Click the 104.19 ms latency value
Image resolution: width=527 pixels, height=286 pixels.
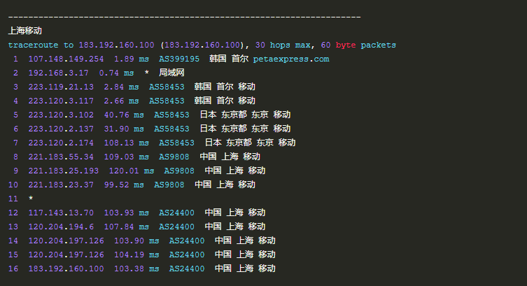tap(136, 255)
